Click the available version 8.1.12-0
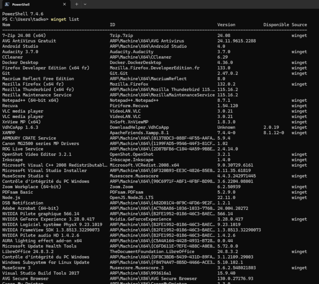319x284 pixels. [x=274, y=133]
